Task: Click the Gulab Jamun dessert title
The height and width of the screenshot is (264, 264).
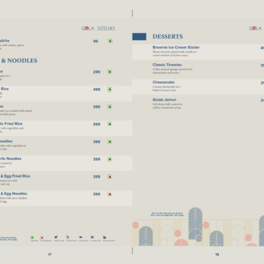Action: pos(164,100)
